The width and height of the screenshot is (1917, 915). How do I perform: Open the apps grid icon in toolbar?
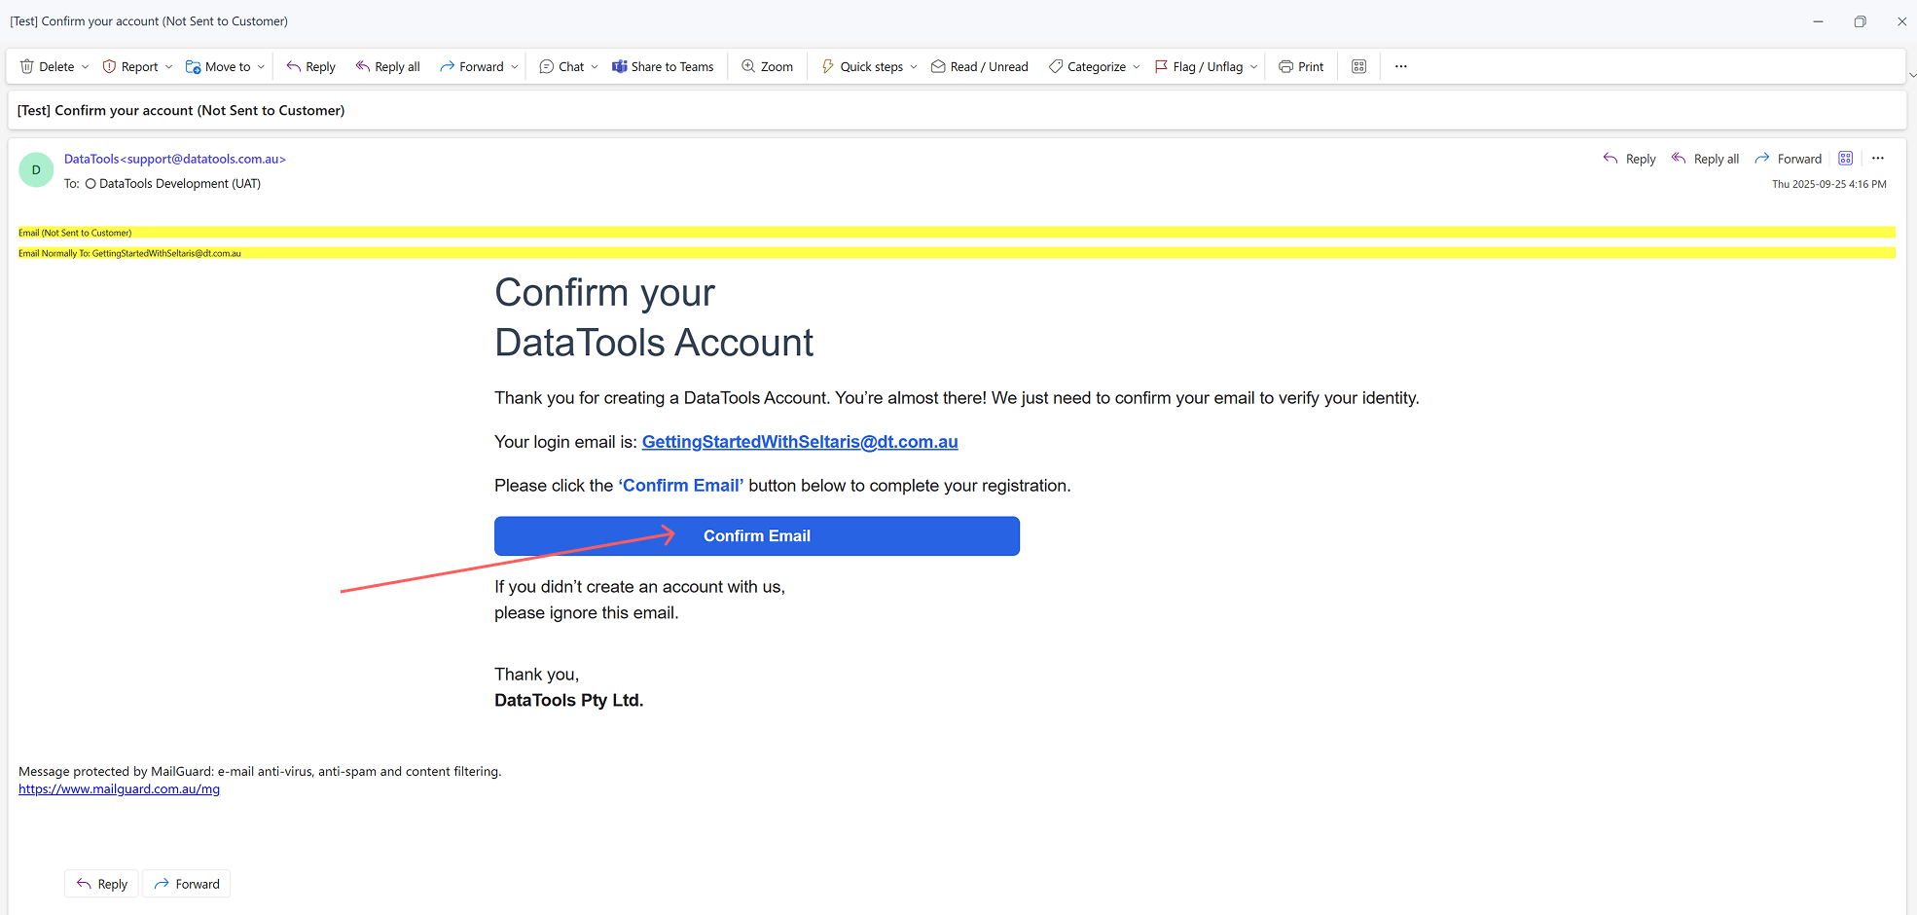pyautogui.click(x=1358, y=66)
